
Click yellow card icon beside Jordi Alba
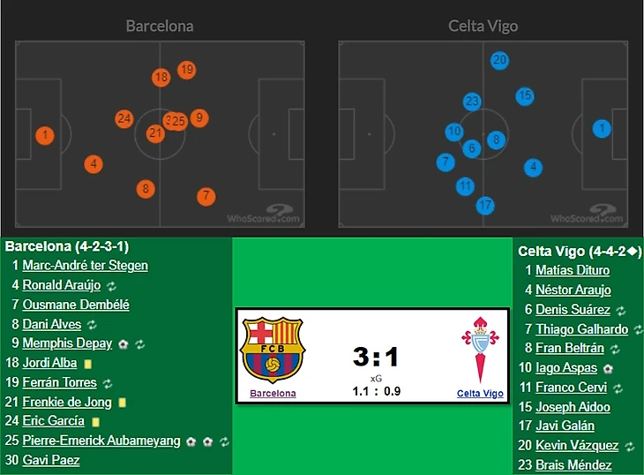click(x=87, y=363)
